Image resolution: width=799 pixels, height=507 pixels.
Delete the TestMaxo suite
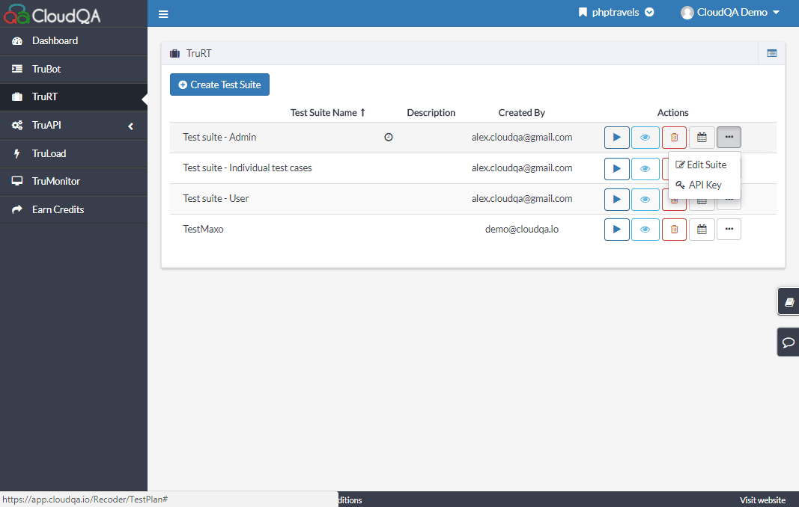point(674,230)
